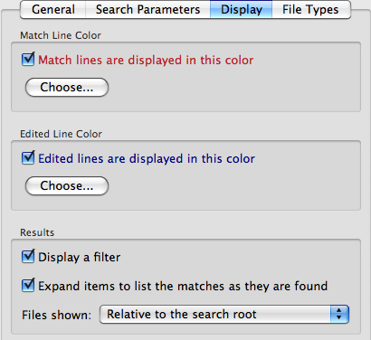Click the Edited Line Color group heading

pos(62,134)
